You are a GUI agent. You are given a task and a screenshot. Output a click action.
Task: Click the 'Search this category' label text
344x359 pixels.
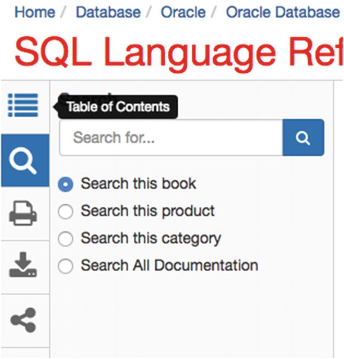(x=151, y=238)
